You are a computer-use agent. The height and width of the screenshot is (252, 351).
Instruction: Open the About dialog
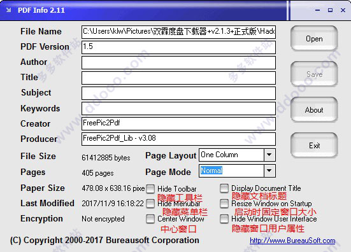[x=314, y=110]
